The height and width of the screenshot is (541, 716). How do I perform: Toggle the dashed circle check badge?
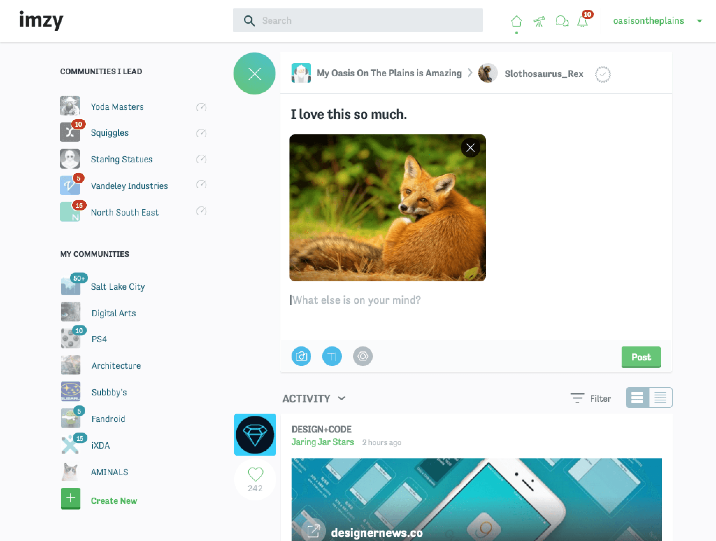coord(603,74)
